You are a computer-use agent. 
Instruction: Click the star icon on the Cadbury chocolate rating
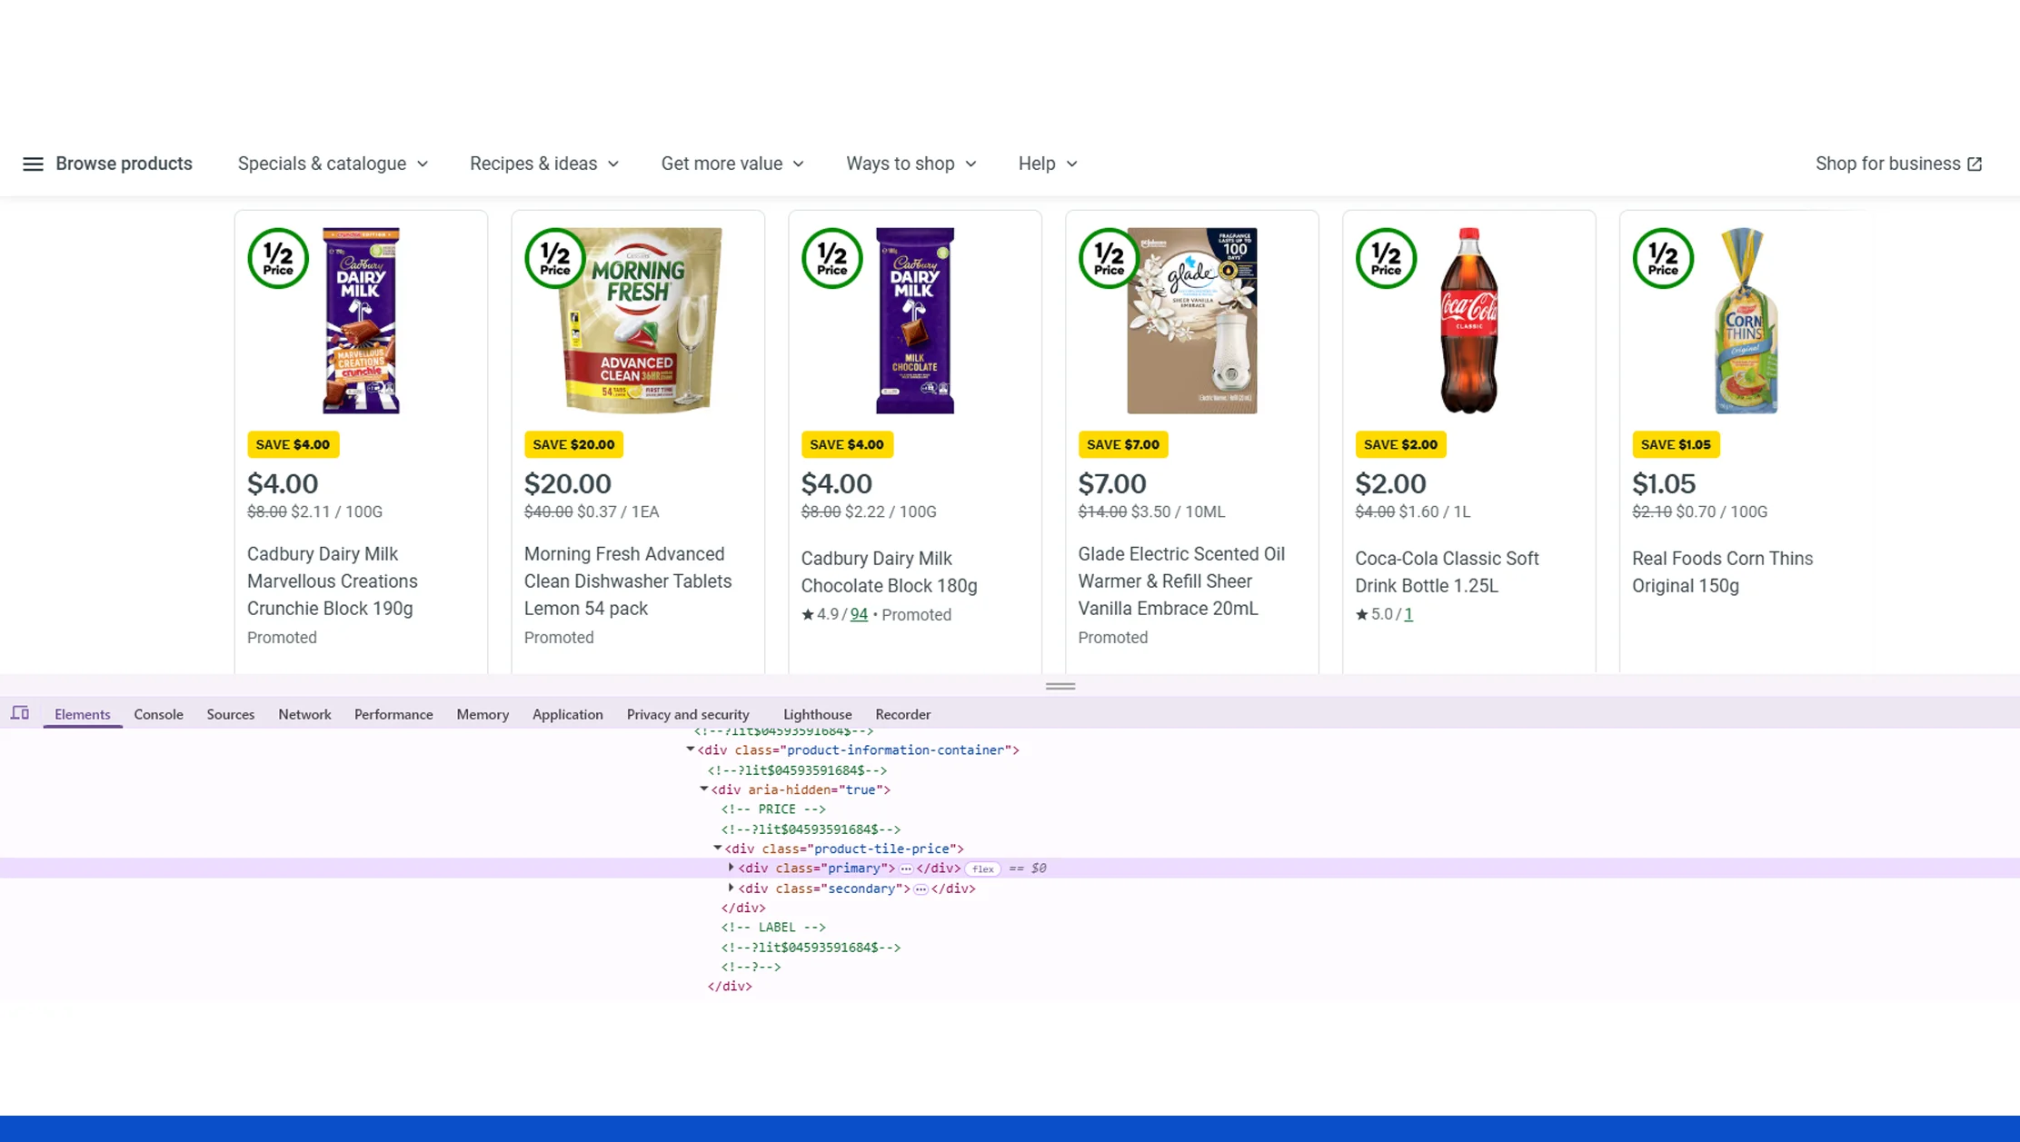808,614
